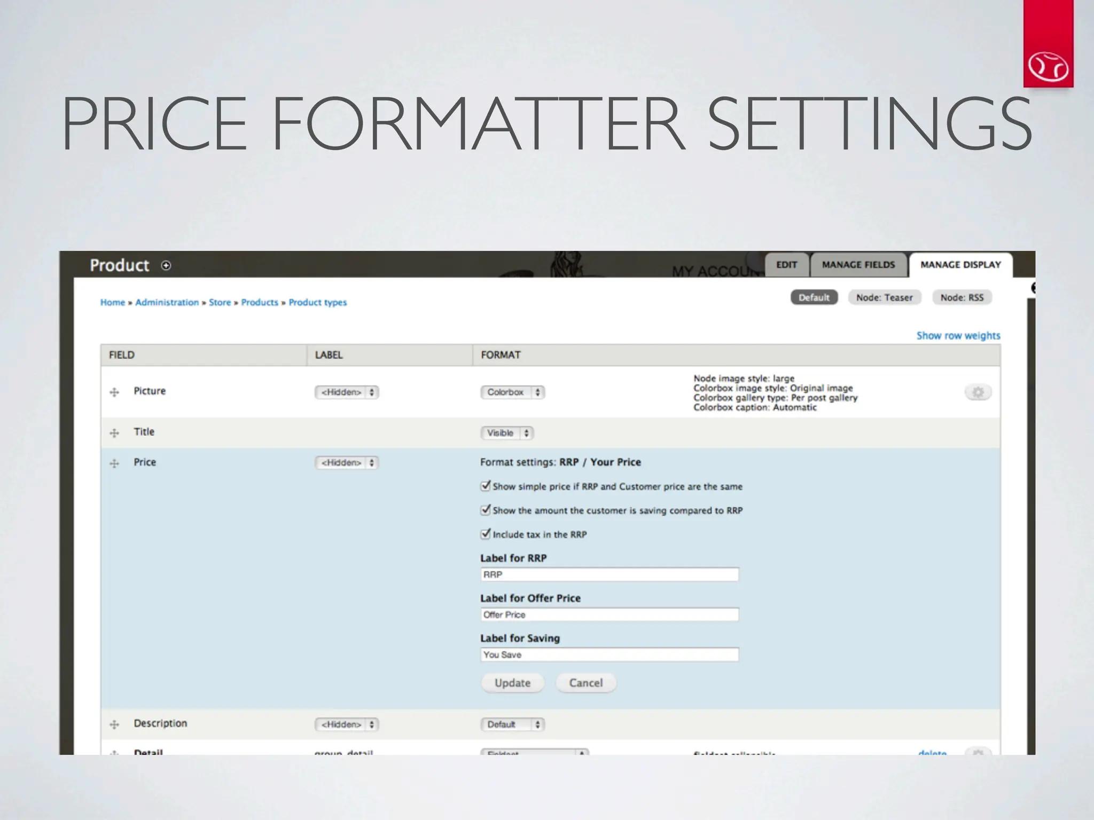Viewport: 1094px width, 820px height.
Task: Go to Home breadcrumb link
Action: tap(113, 302)
